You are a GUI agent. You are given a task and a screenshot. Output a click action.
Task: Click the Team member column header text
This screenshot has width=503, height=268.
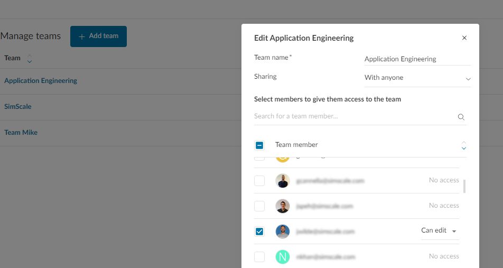pyautogui.click(x=296, y=145)
